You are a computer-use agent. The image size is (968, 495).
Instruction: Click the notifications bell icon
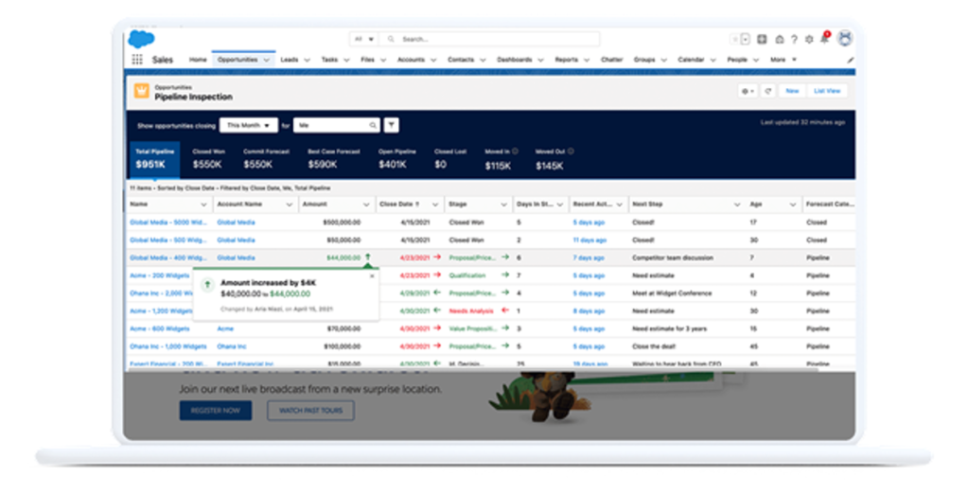[x=824, y=39]
